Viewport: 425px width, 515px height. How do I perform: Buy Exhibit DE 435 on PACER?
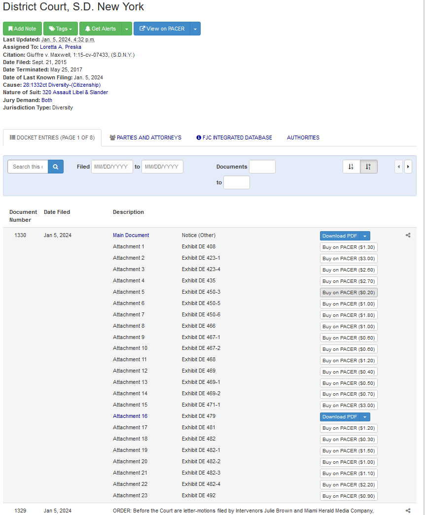point(349,281)
